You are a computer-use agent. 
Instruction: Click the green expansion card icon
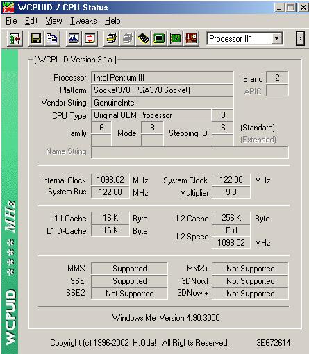pyautogui.click(x=175, y=38)
